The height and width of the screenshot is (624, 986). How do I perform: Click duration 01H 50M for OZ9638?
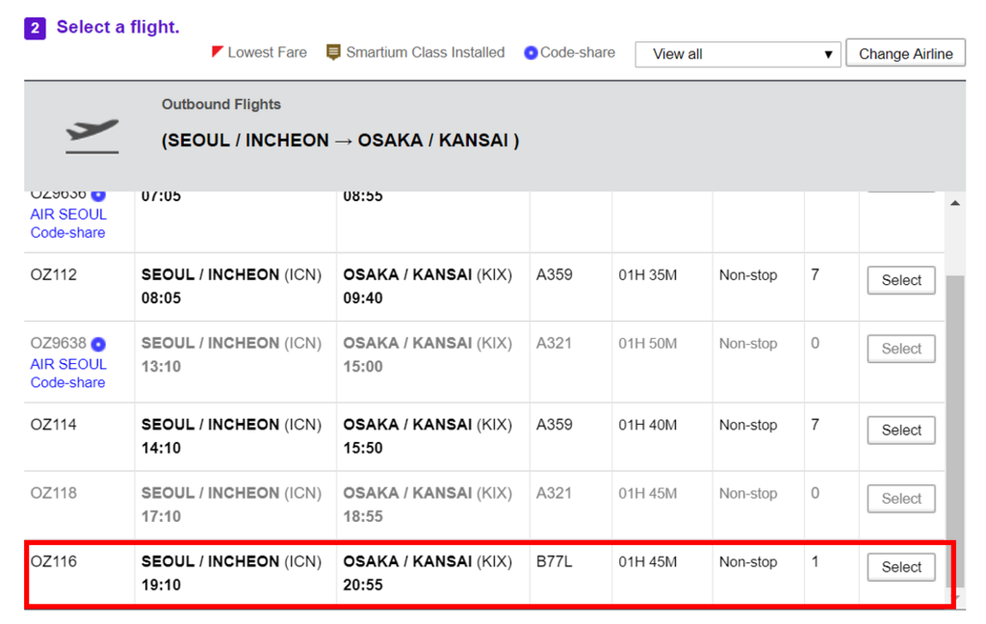[x=648, y=344]
